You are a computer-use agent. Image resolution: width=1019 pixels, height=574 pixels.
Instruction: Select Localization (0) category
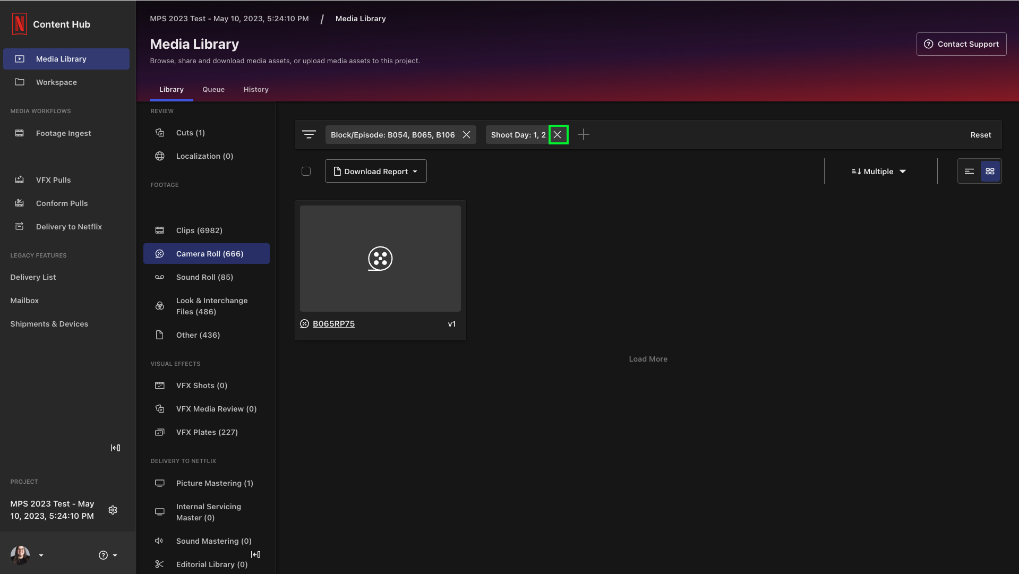tap(207, 156)
